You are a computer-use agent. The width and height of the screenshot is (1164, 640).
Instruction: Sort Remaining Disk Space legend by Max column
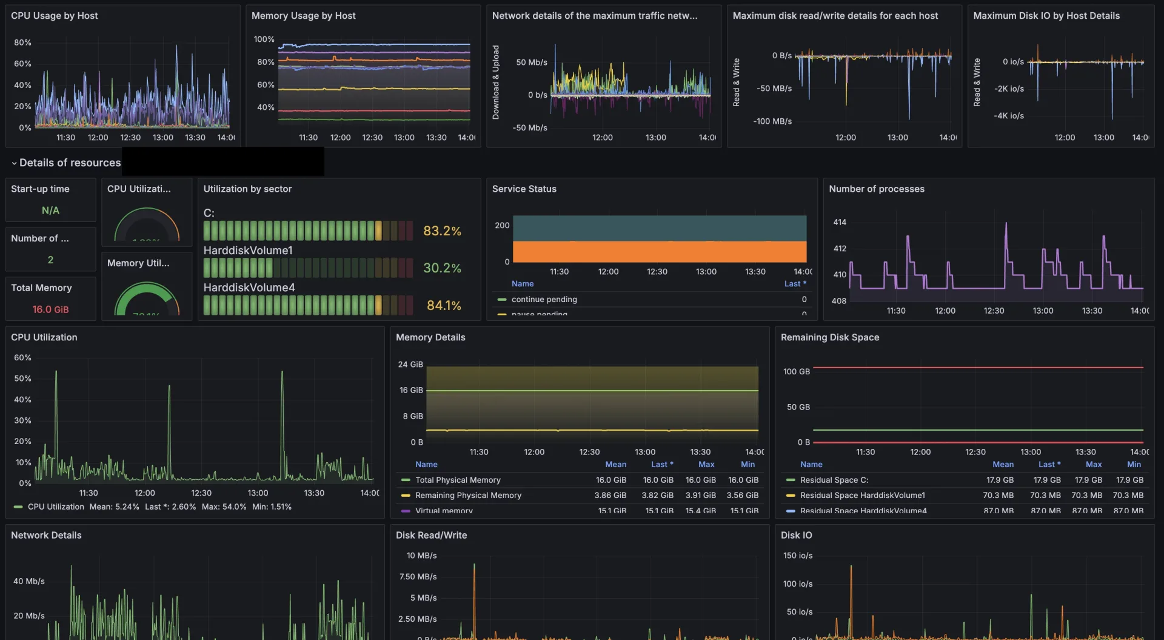coord(1094,464)
